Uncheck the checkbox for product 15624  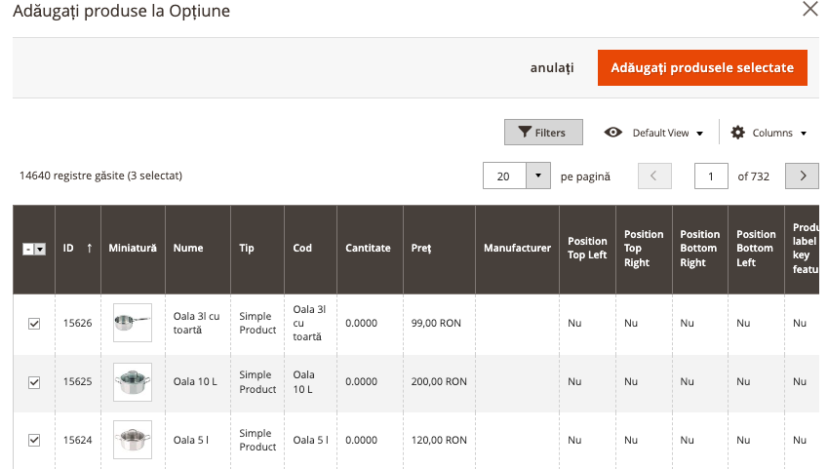click(34, 440)
